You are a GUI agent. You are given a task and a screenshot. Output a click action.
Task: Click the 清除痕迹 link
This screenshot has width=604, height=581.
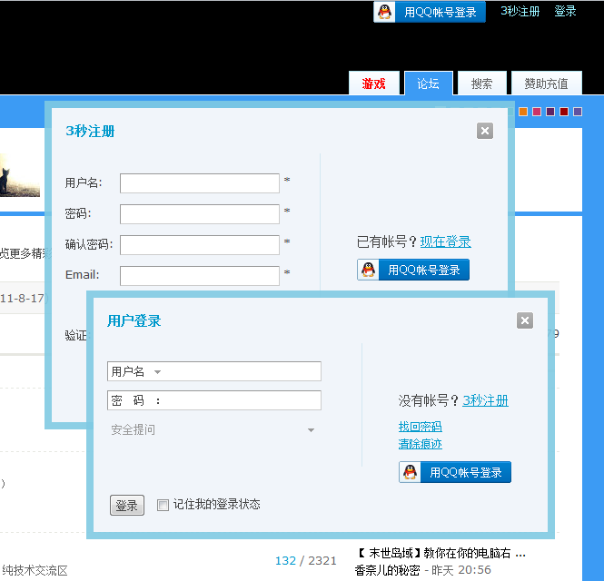421,444
